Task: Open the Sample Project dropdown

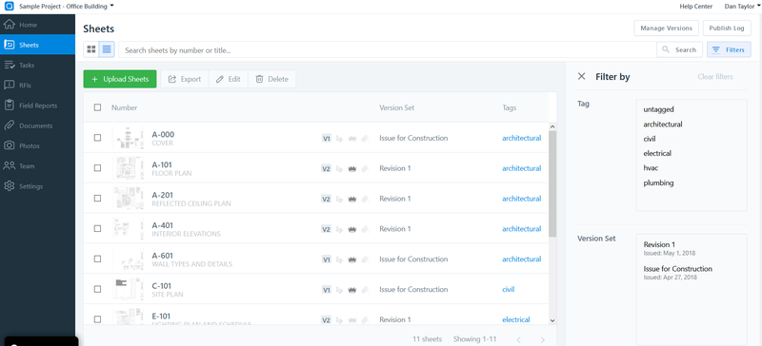Action: (x=66, y=6)
